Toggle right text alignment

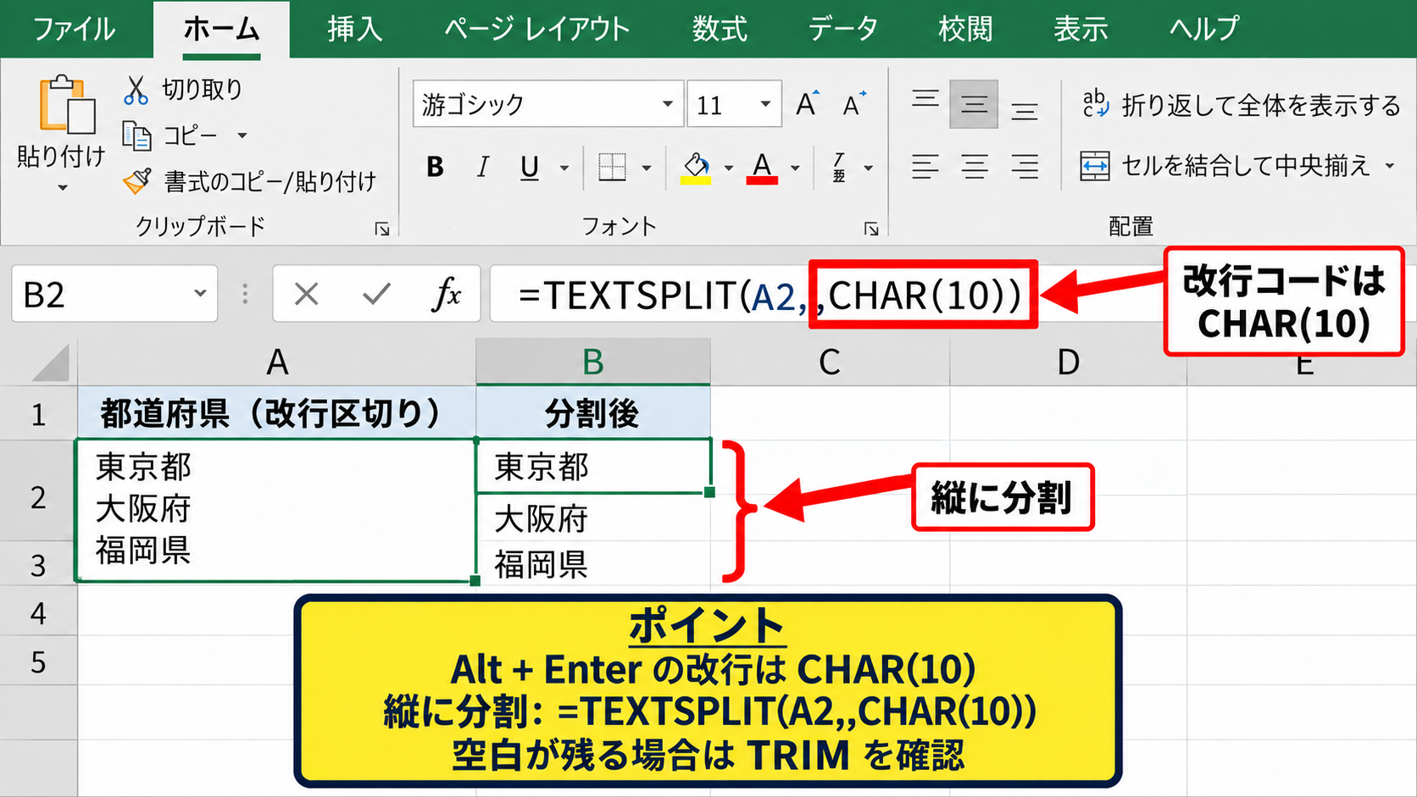click(1025, 166)
